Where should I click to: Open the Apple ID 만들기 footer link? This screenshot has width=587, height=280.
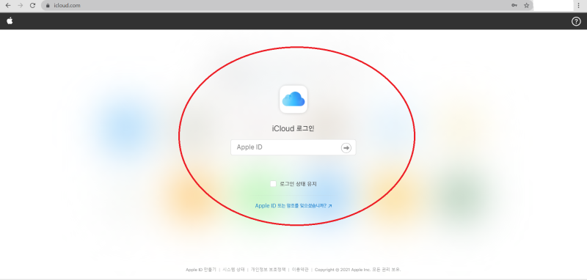click(200, 270)
